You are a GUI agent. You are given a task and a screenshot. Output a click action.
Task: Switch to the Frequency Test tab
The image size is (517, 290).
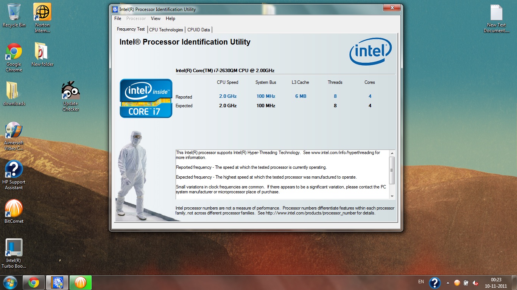(131, 29)
